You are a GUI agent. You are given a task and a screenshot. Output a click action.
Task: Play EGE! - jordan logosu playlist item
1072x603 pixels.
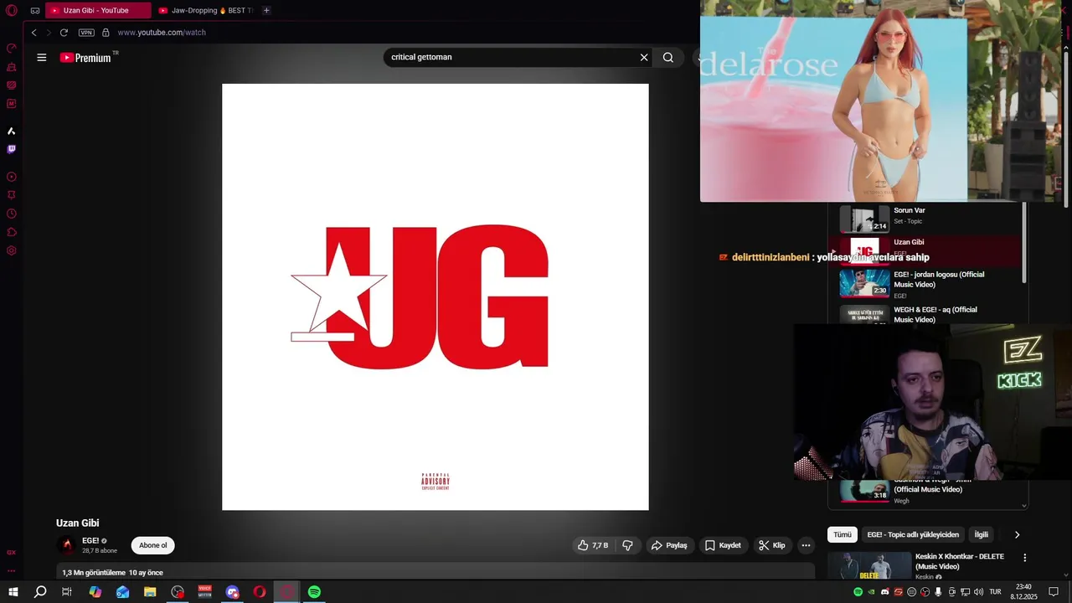point(925,284)
